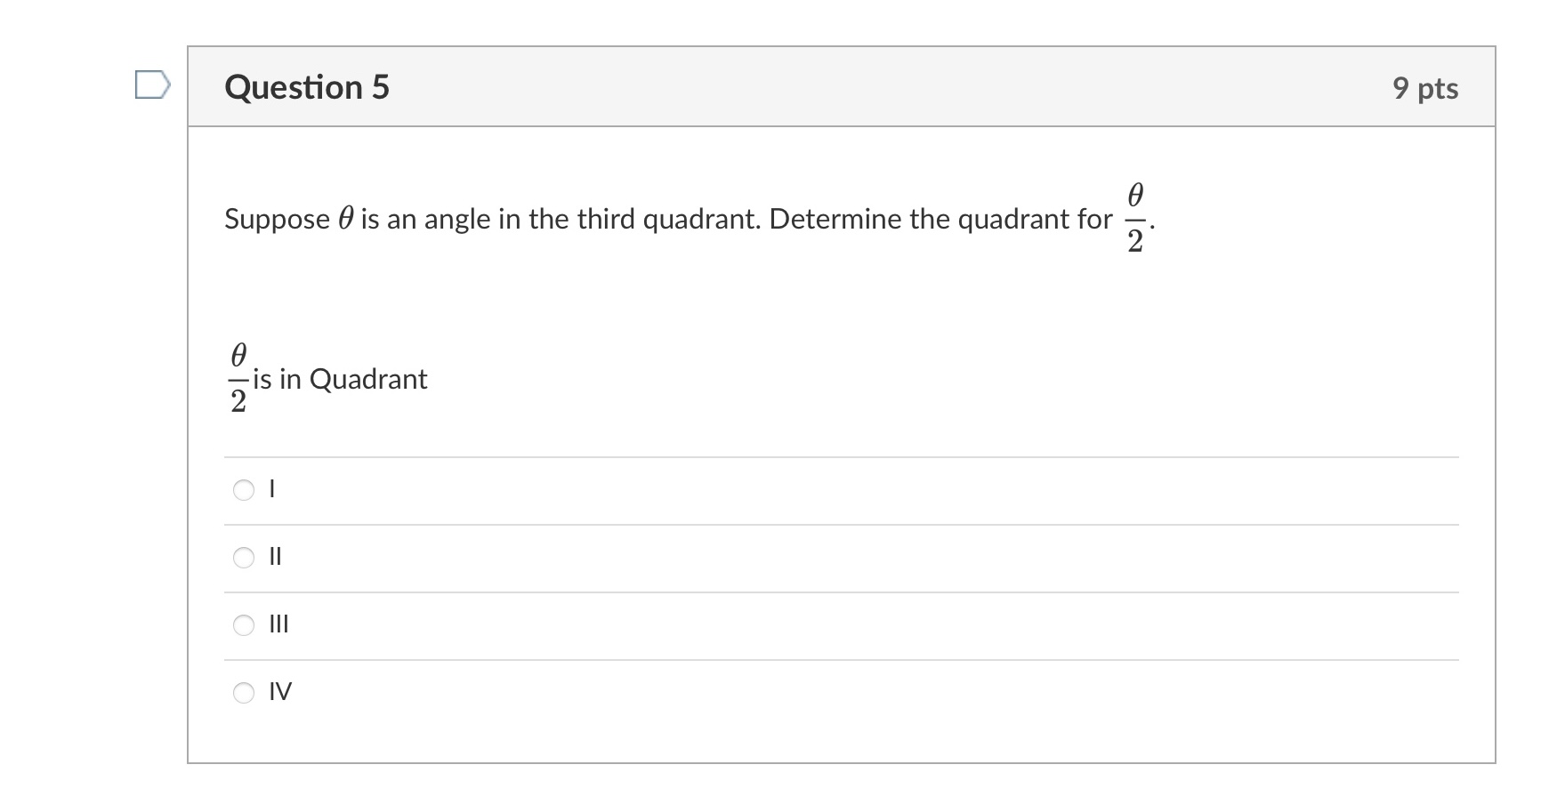Image resolution: width=1565 pixels, height=797 pixels.
Task: Select radio button for answer III
Action: click(x=243, y=625)
